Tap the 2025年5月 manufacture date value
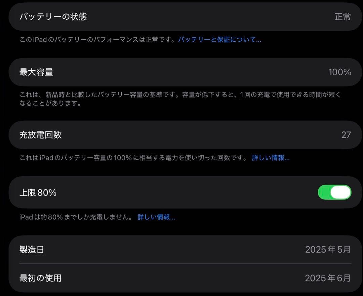 coord(328,250)
